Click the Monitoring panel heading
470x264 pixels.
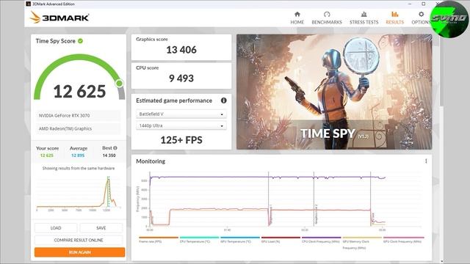151,161
